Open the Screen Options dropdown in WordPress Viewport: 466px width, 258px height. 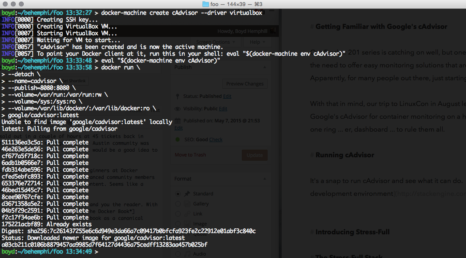click(x=216, y=42)
